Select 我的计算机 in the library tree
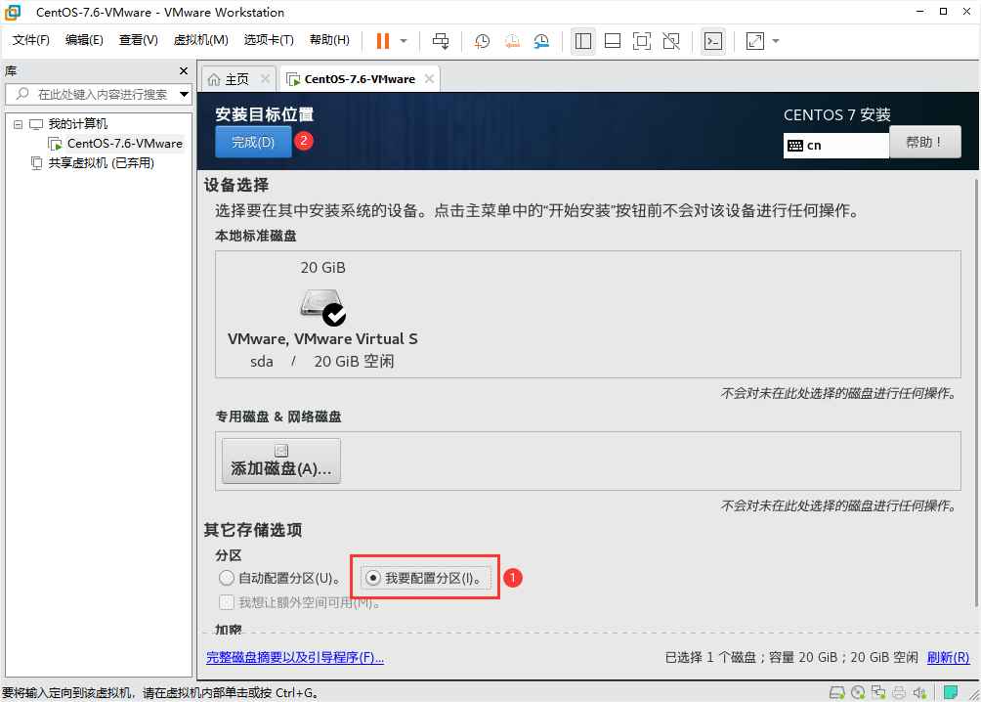Viewport: 981px width, 702px height. click(x=77, y=124)
